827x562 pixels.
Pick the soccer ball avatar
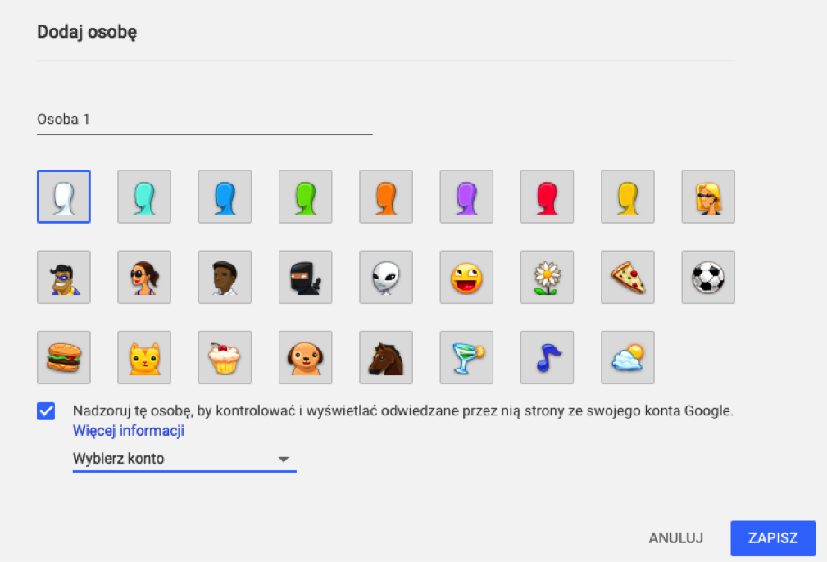point(708,277)
